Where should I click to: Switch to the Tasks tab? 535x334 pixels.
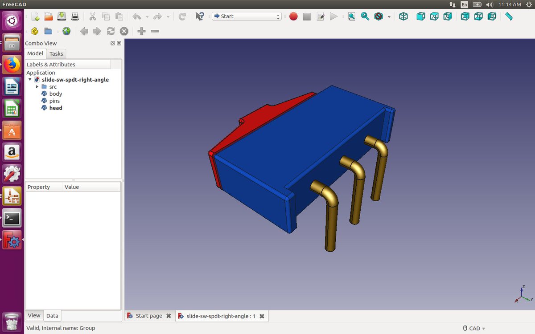pyautogui.click(x=56, y=53)
